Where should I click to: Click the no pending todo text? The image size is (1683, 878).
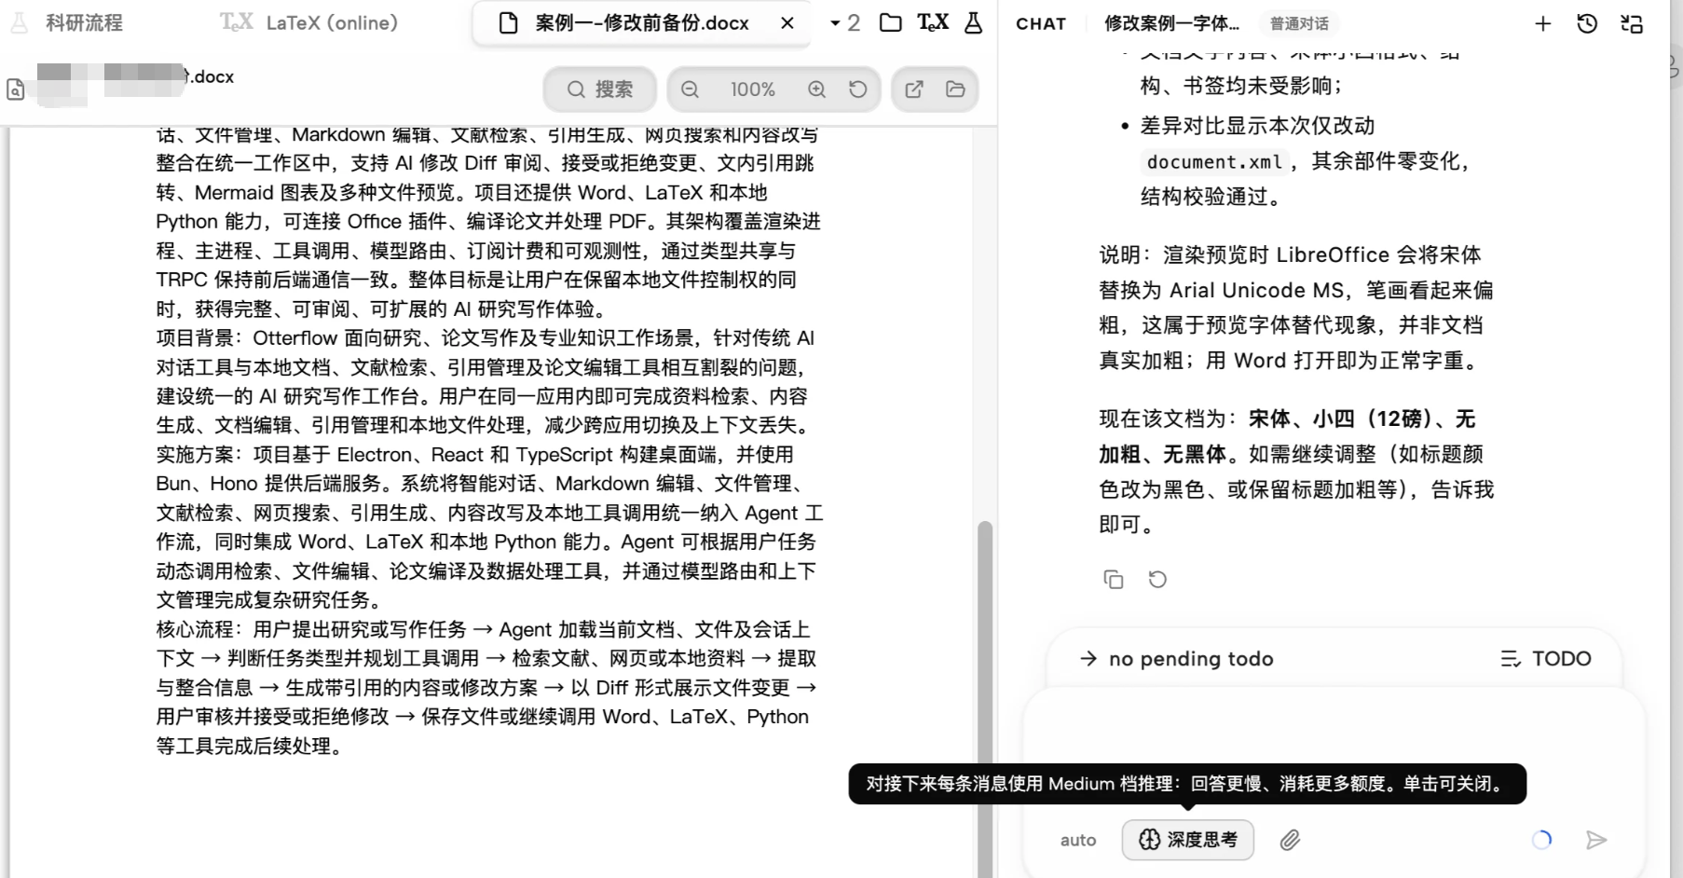point(1191,659)
